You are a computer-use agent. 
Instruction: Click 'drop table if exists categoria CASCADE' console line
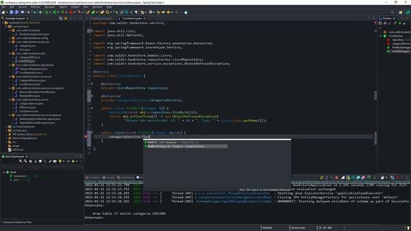tap(128, 214)
